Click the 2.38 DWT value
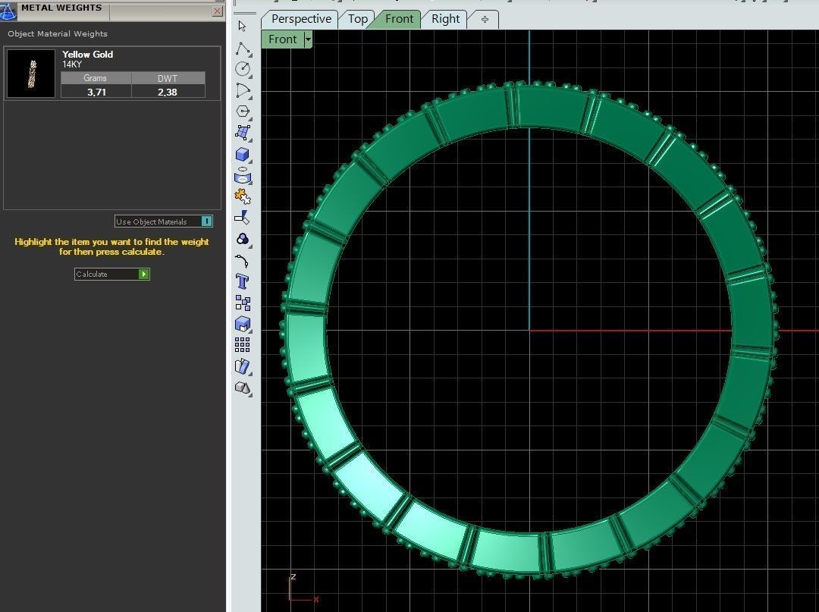The height and width of the screenshot is (612, 819). coord(168,92)
